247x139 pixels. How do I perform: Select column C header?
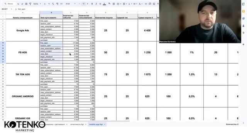click(x=71, y=12)
